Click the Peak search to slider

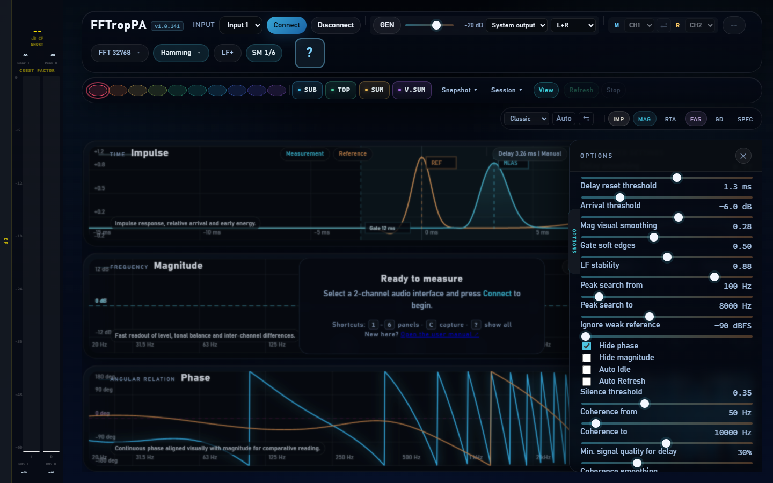pyautogui.click(x=667, y=317)
